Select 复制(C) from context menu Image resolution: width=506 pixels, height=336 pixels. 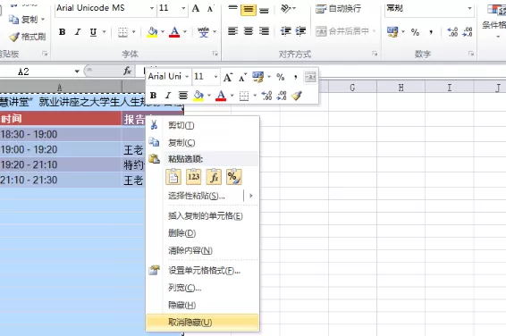coord(202,142)
